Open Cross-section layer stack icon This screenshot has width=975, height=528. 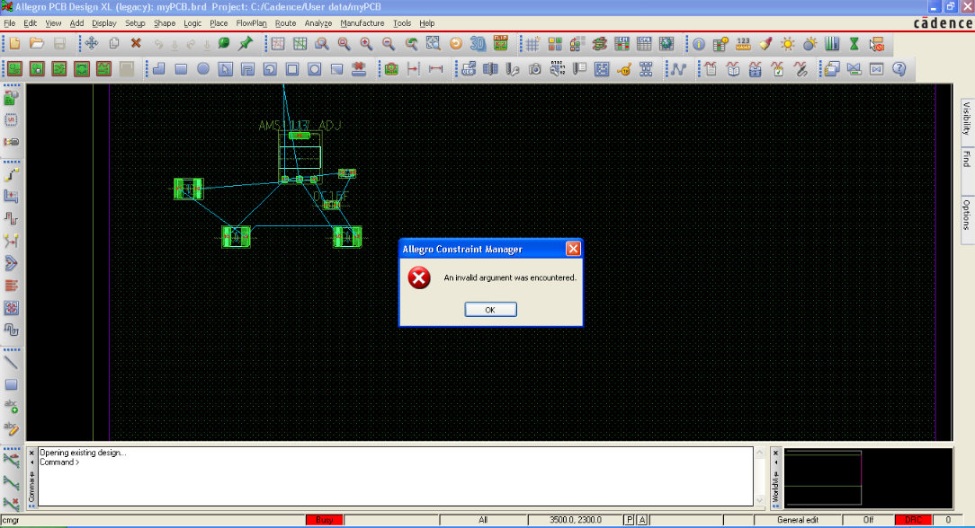(x=599, y=44)
